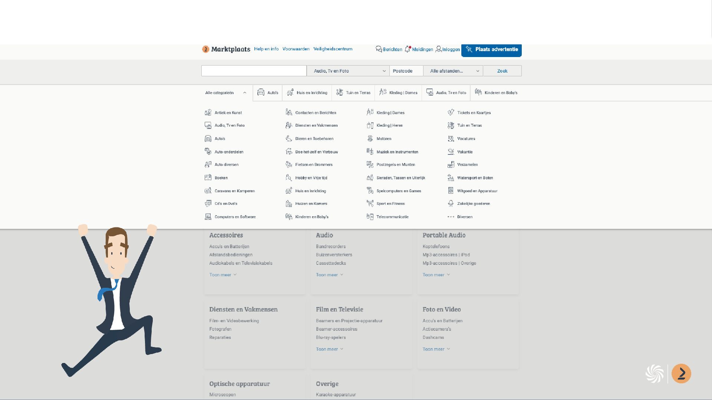Click the Postcode input field
712x400 pixels.
pos(406,71)
